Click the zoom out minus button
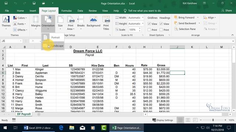Viewport: 236px width, 132px height. (x=201, y=120)
